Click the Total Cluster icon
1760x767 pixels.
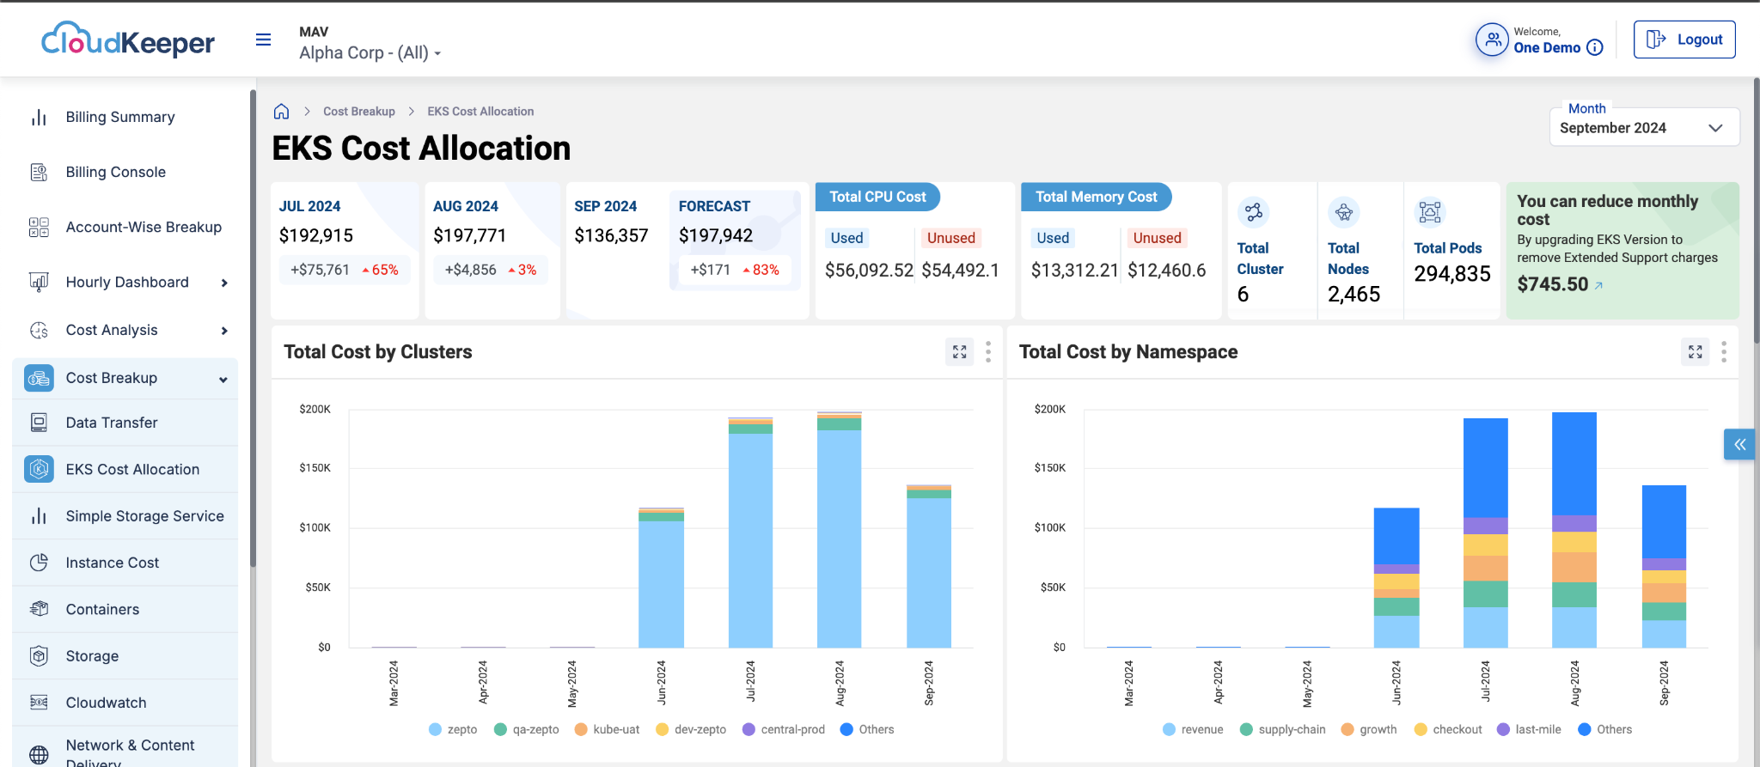point(1254,211)
